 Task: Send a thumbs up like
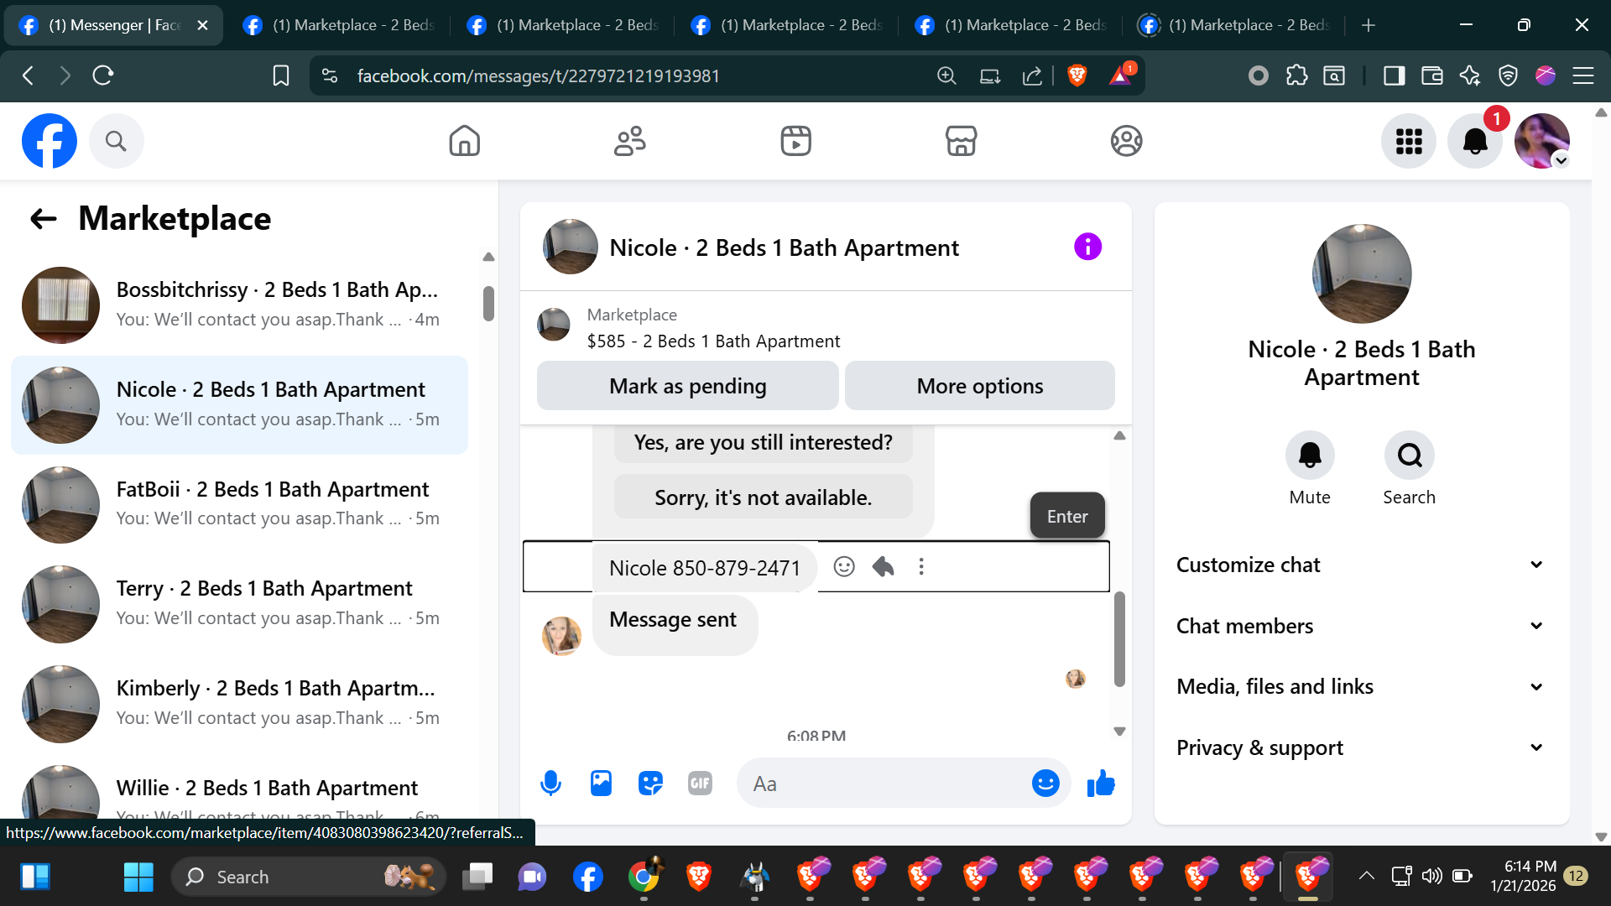(1101, 784)
